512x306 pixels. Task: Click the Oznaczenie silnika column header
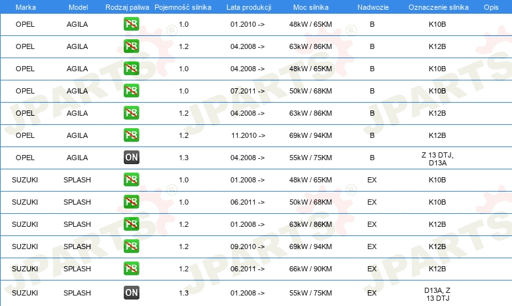point(438,7)
